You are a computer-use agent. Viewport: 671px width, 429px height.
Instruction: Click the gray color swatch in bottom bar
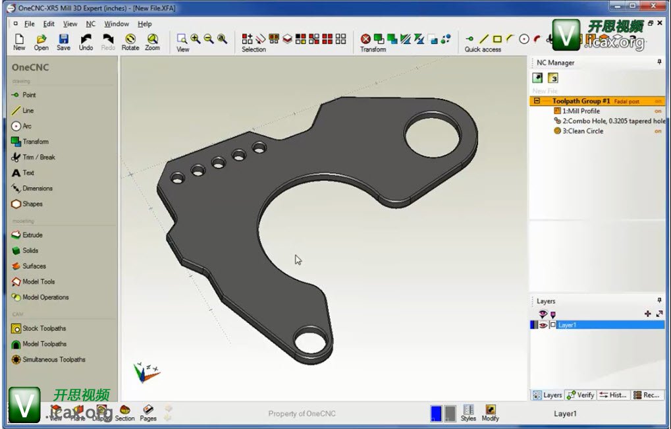[x=450, y=413]
